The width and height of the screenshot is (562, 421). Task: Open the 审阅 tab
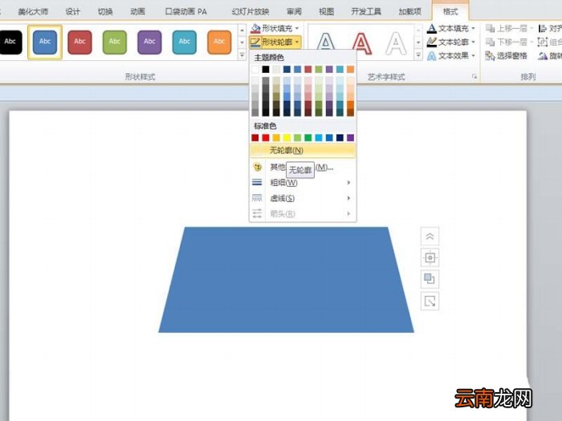[x=294, y=11]
